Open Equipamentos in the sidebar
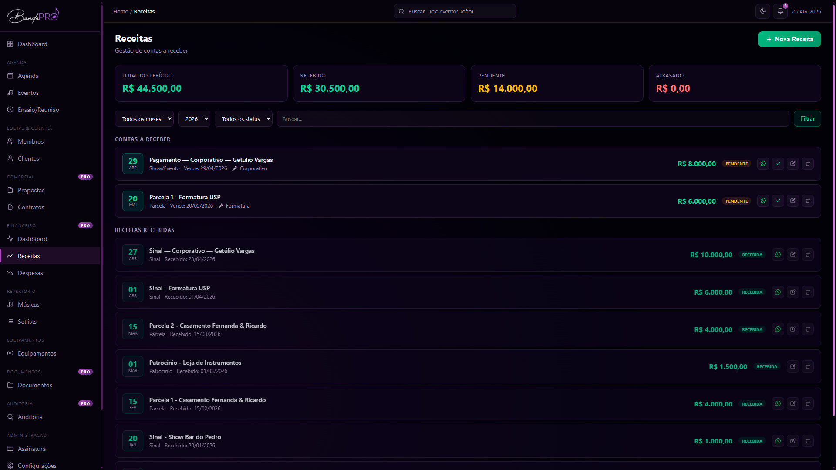 (x=50, y=353)
